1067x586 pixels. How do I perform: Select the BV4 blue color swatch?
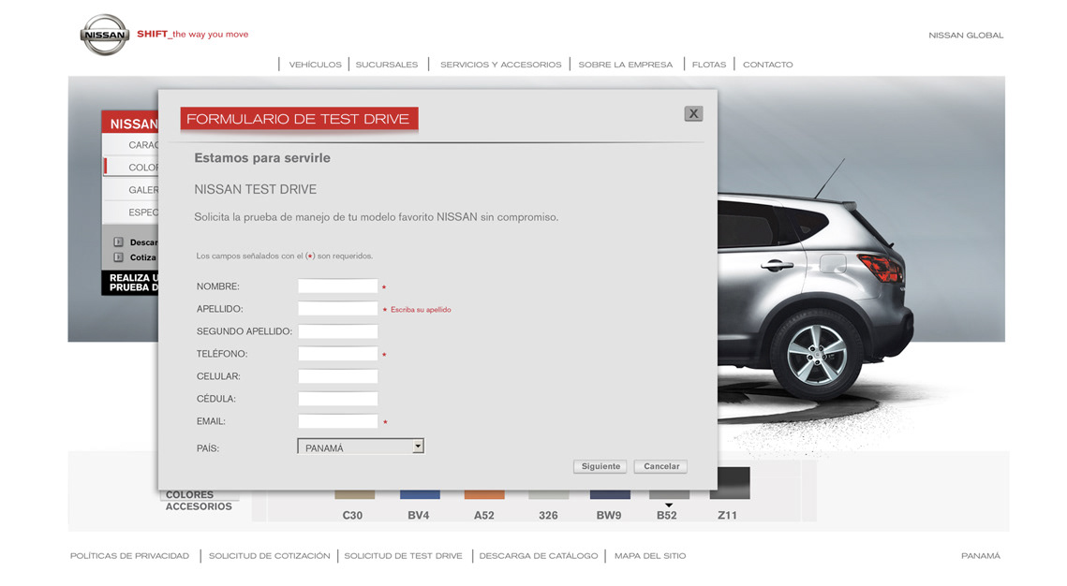(420, 494)
